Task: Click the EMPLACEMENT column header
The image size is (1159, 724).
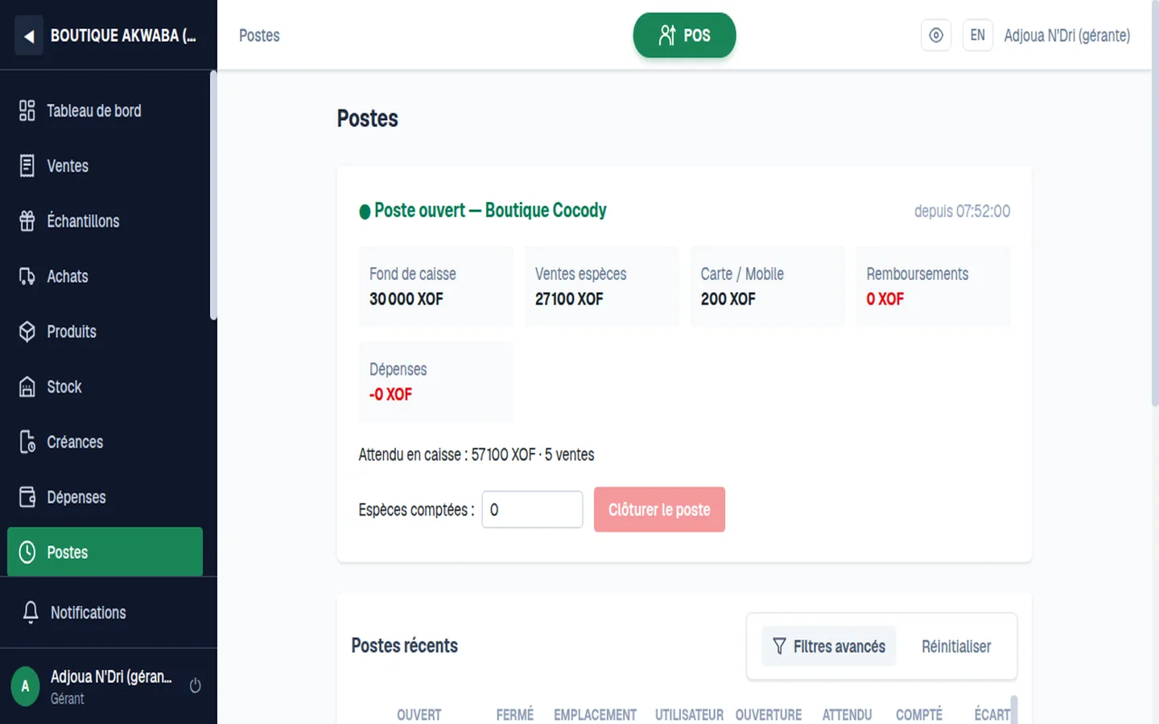Action: pos(595,715)
